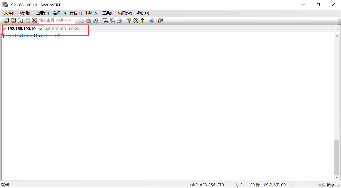
Task: Click the Connect in Tab icon
Action: point(20,21)
